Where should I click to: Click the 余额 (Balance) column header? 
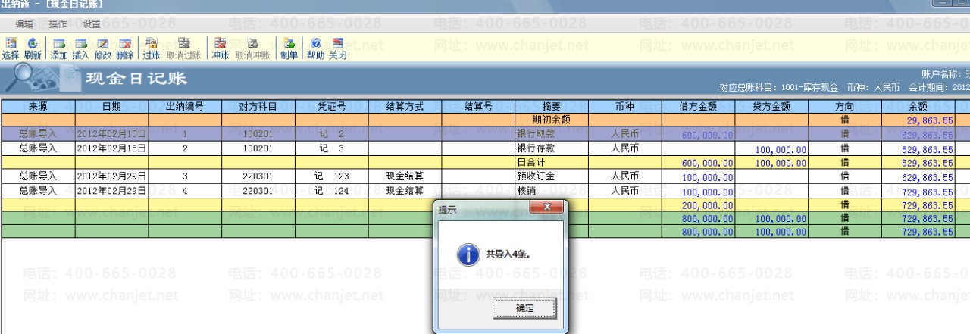[918, 107]
